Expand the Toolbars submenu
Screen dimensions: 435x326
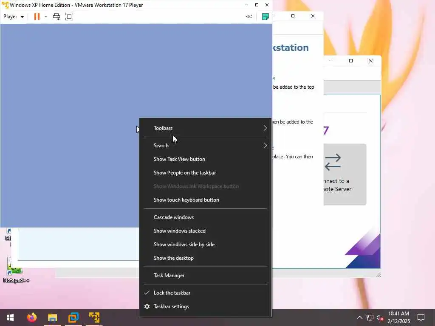click(205, 128)
